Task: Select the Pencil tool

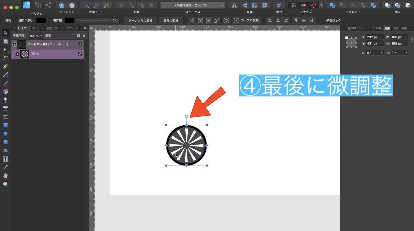Action: (x=5, y=75)
